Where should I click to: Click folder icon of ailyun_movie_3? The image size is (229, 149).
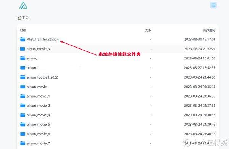[x=23, y=49]
